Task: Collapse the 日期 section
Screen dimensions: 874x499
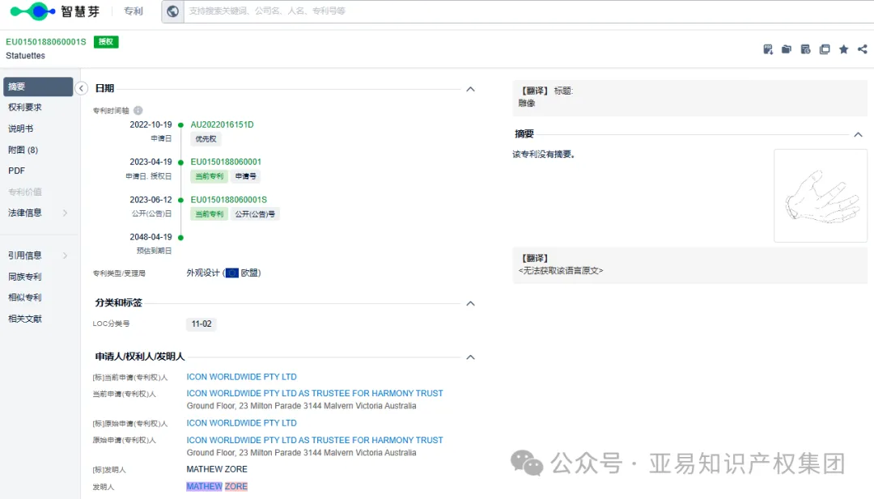Action: 470,89
